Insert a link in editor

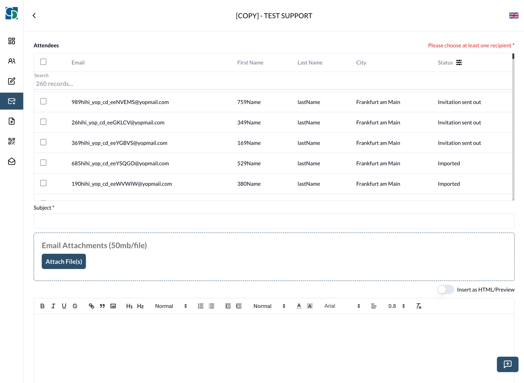pyautogui.click(x=91, y=306)
